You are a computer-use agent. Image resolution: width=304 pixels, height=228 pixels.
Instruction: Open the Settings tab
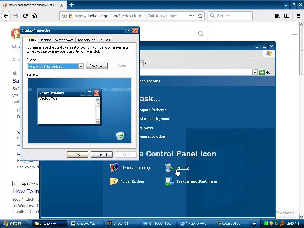[x=104, y=40]
